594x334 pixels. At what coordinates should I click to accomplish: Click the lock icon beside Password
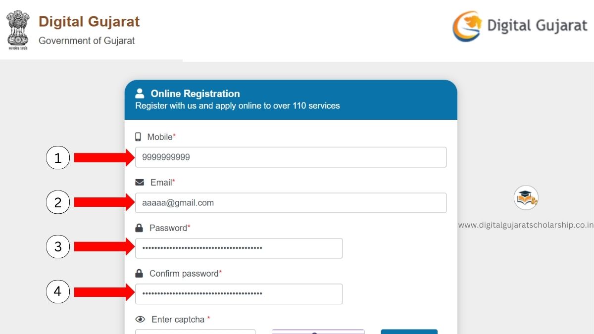coord(139,228)
